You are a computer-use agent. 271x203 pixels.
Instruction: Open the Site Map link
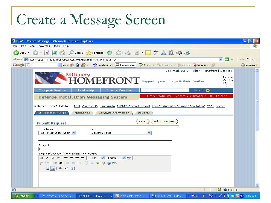pos(226,71)
